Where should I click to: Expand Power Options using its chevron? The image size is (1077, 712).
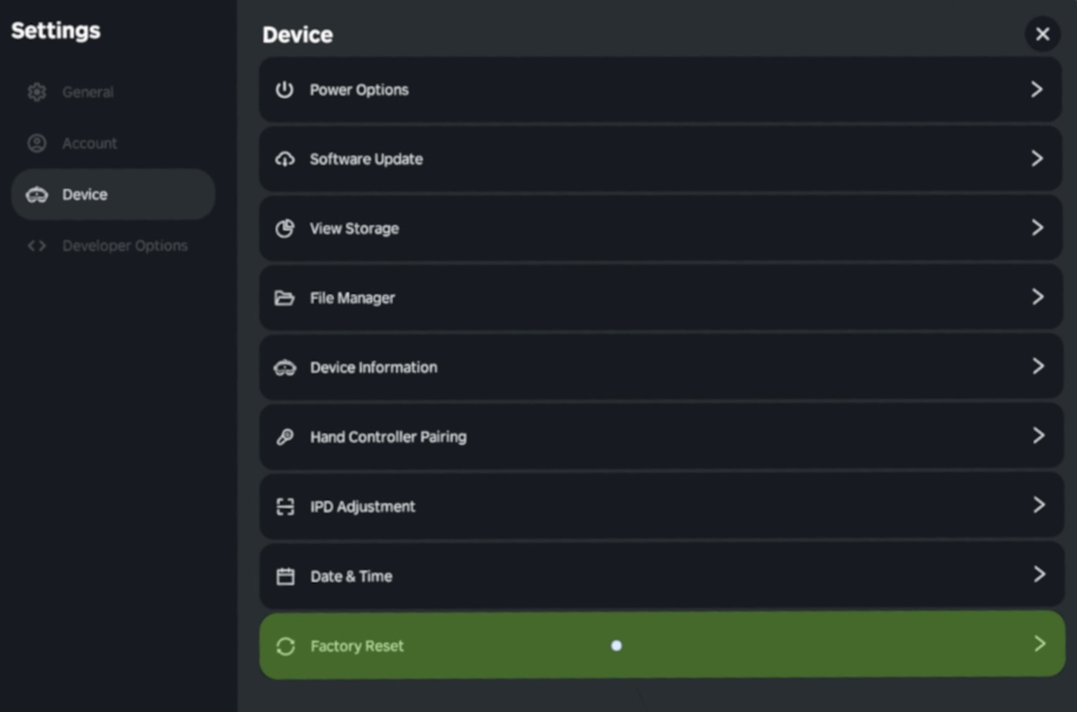1036,89
